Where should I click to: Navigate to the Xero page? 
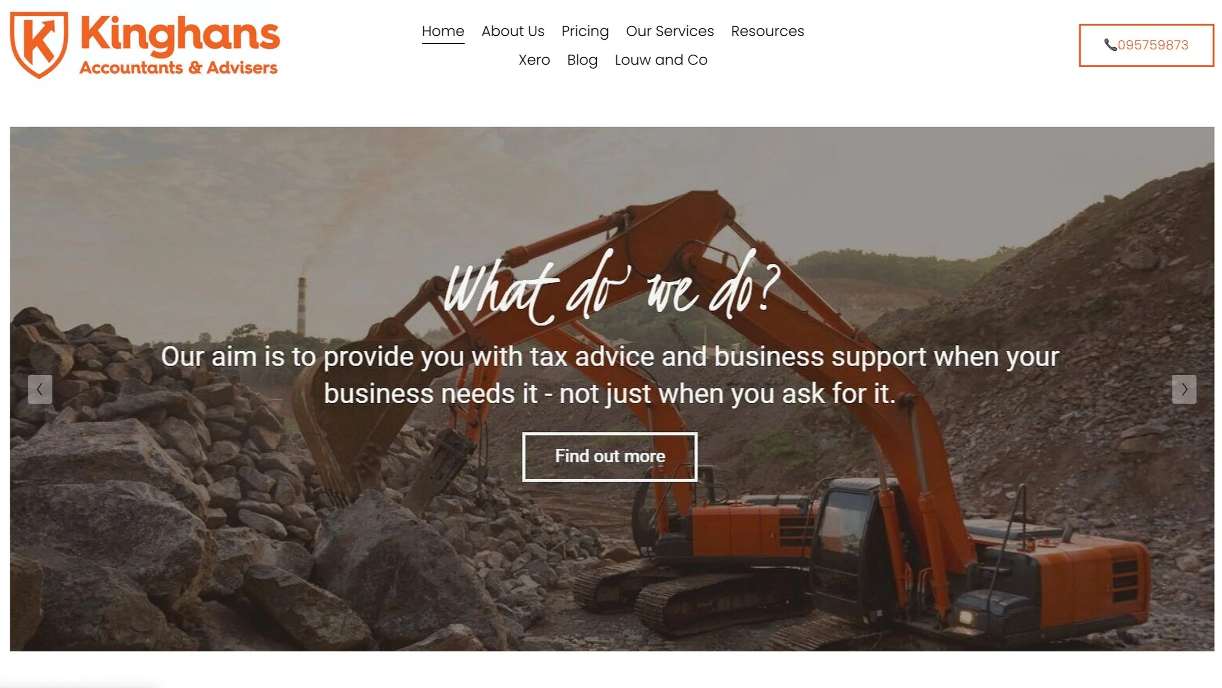(534, 60)
